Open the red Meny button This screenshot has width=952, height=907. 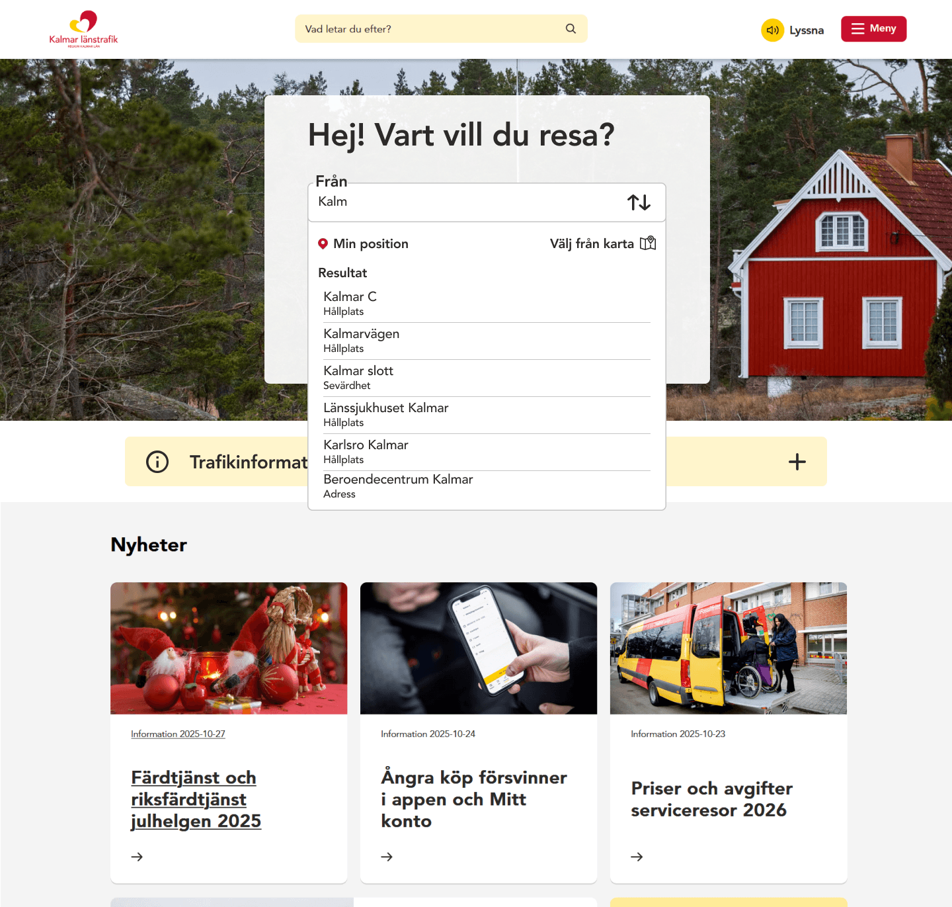point(873,28)
